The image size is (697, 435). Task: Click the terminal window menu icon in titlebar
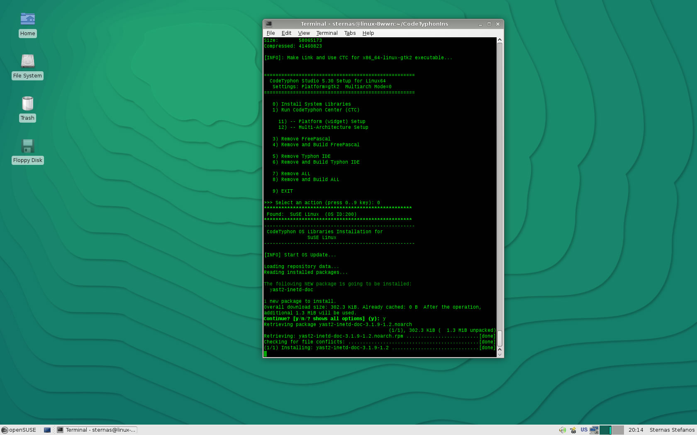(x=269, y=24)
